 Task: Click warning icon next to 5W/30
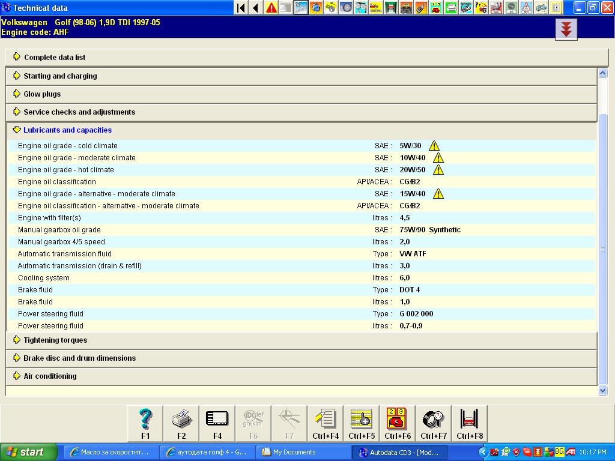434,146
